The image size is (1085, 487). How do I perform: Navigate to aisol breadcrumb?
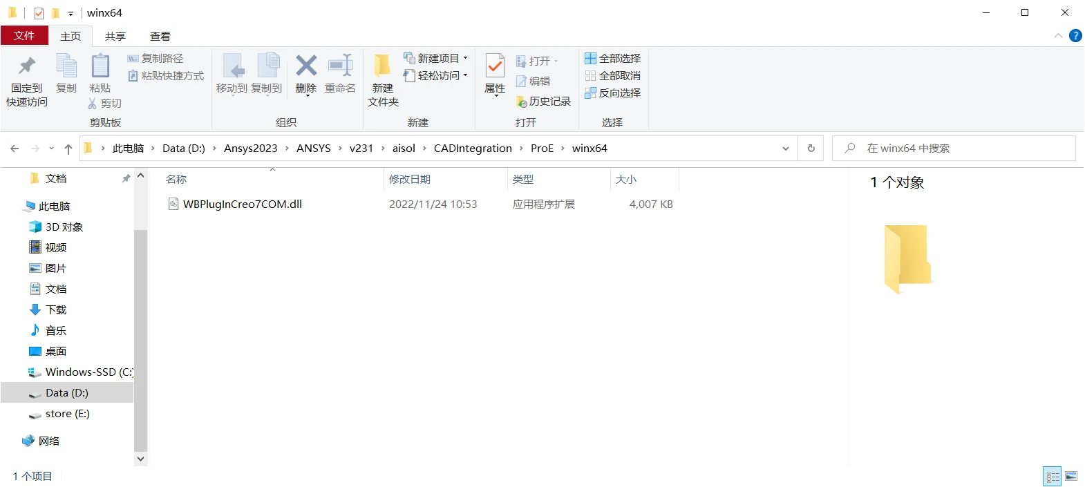coord(404,149)
